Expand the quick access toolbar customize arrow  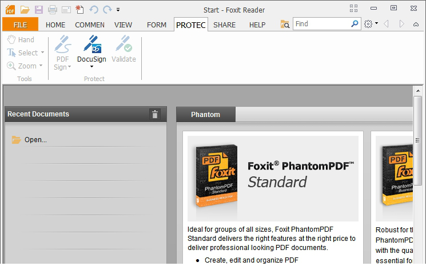click(x=118, y=10)
